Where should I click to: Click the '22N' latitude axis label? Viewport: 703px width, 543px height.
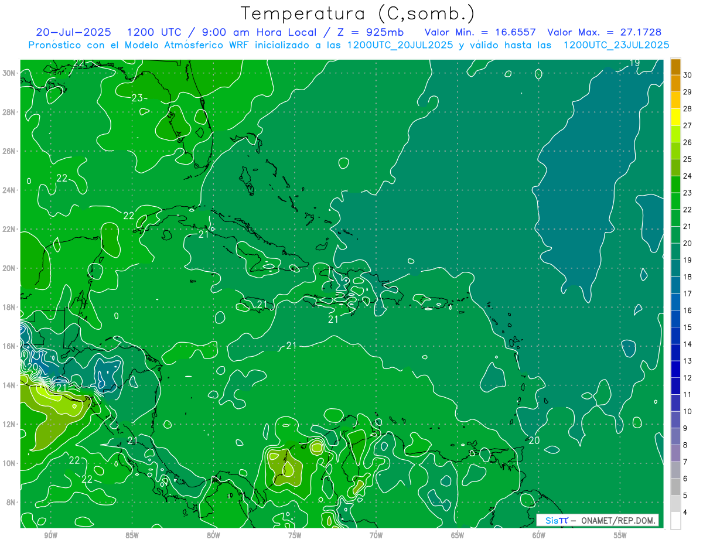click(9, 229)
